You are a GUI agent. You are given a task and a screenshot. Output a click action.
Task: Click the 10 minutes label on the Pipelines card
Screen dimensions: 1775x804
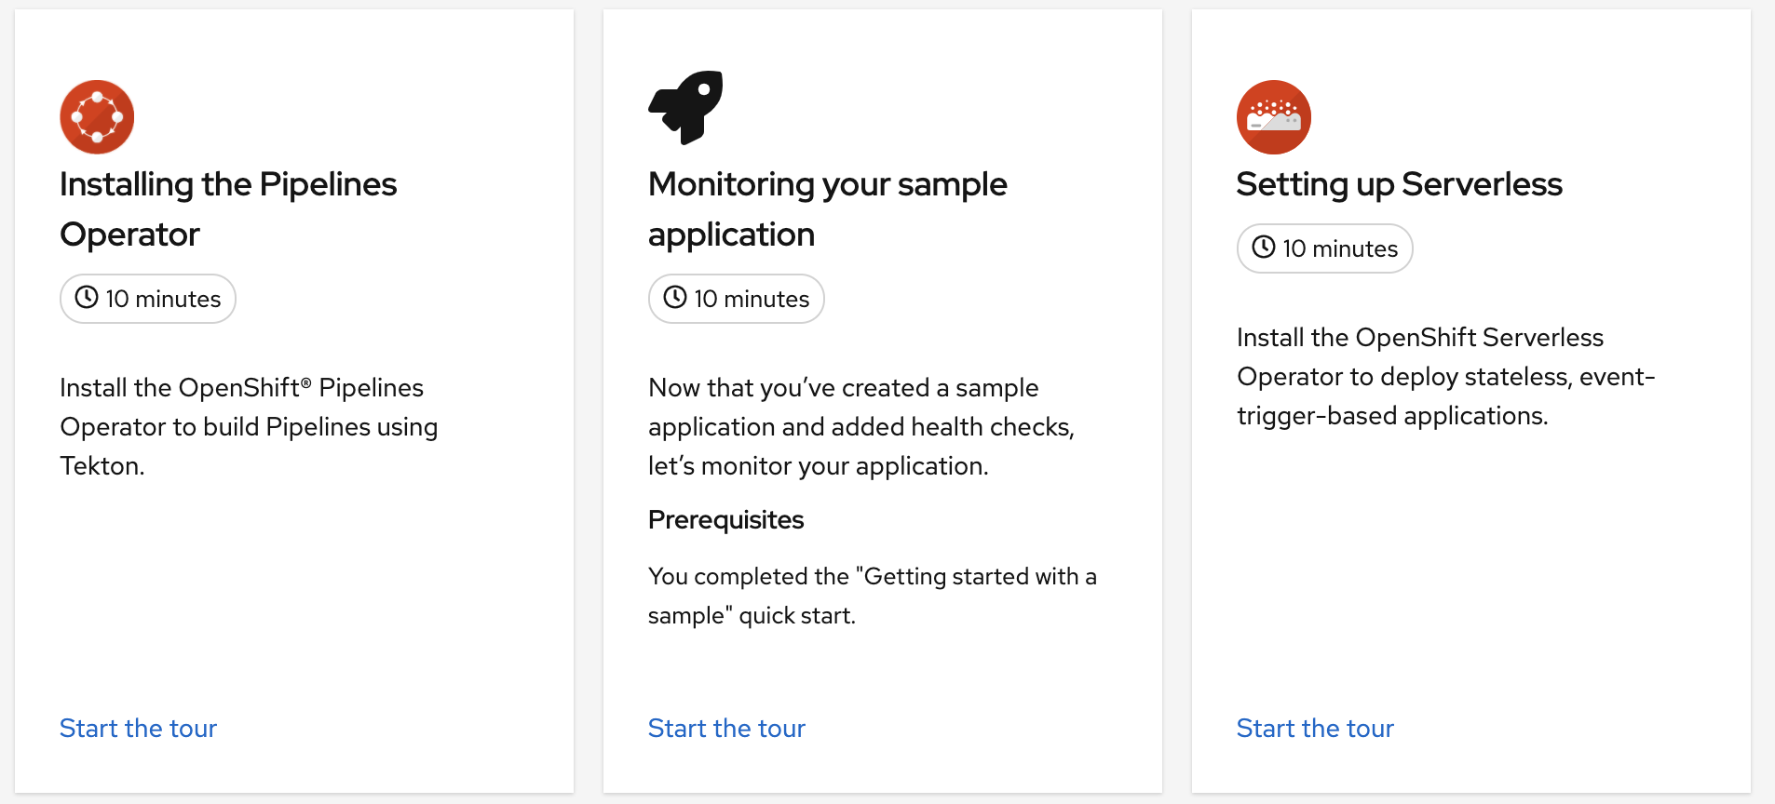coord(163,299)
